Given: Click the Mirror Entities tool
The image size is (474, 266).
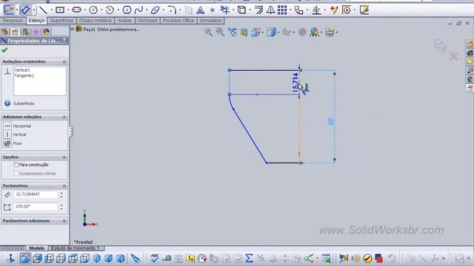Looking at the screenshot, I should [x=270, y=10].
